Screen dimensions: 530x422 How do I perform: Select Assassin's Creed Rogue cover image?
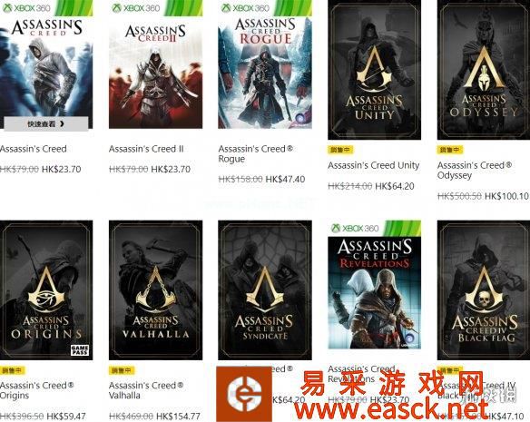click(x=265, y=64)
